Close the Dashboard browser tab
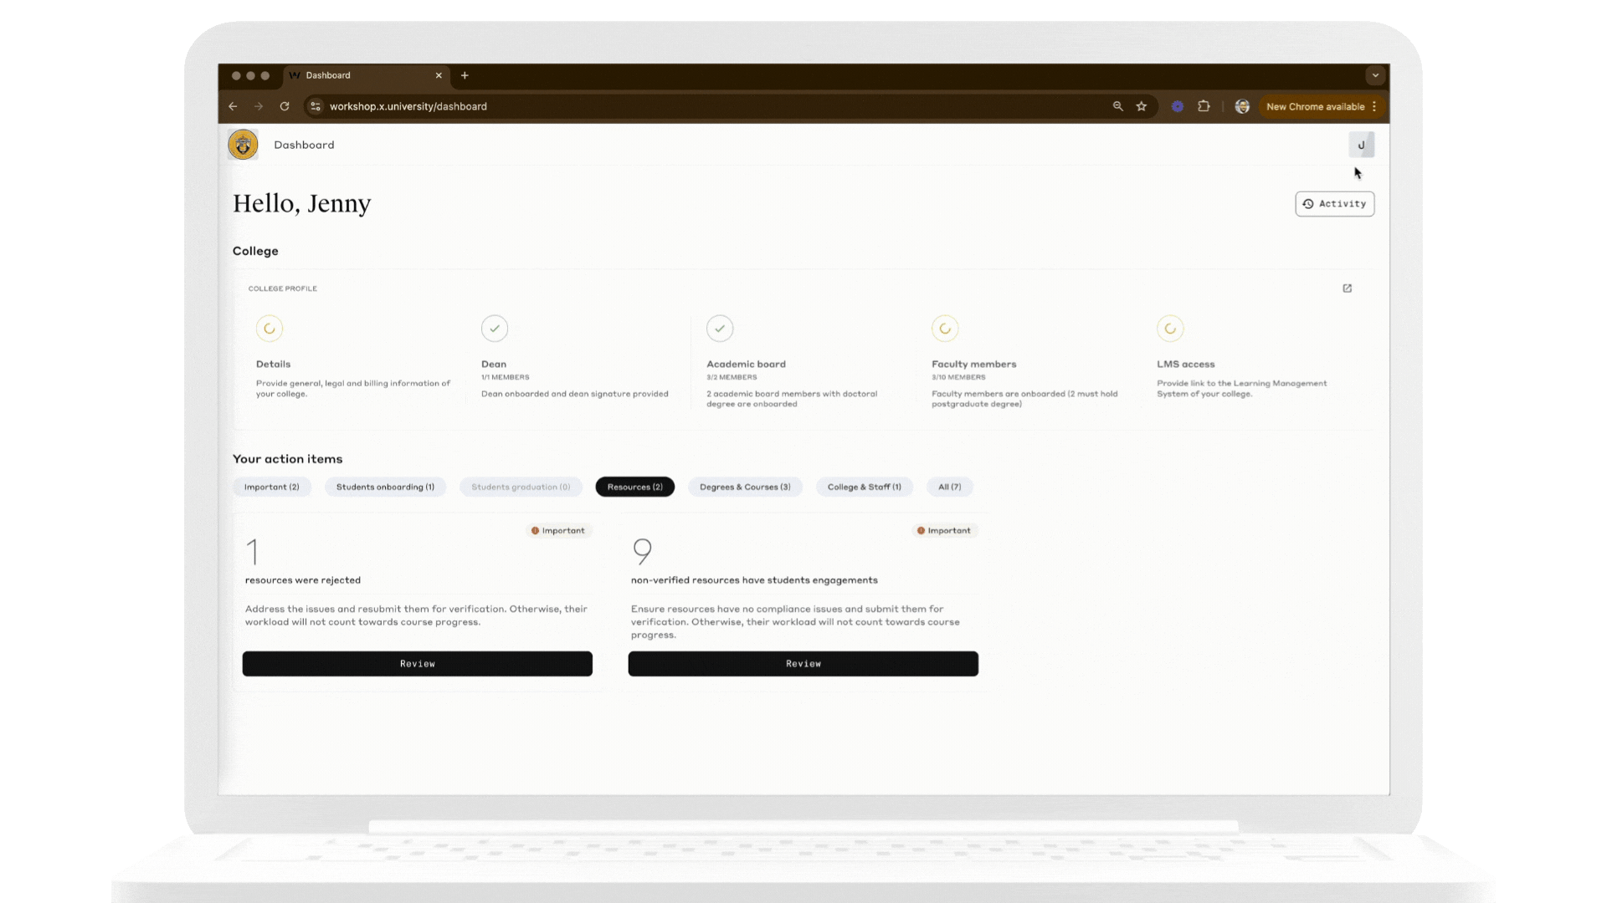This screenshot has height=903, width=1607. (439, 75)
